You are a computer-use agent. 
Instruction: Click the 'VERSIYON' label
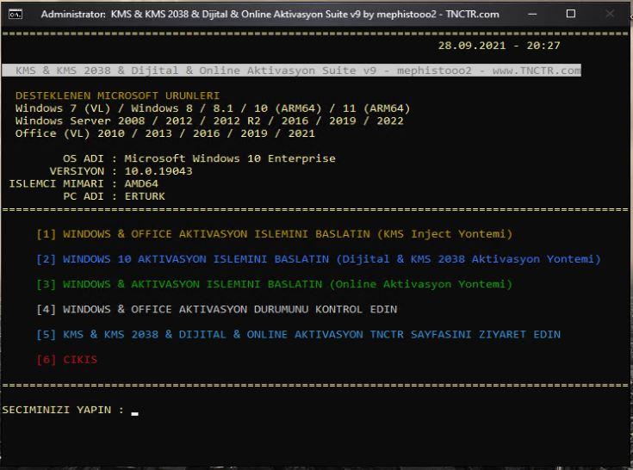[77, 171]
